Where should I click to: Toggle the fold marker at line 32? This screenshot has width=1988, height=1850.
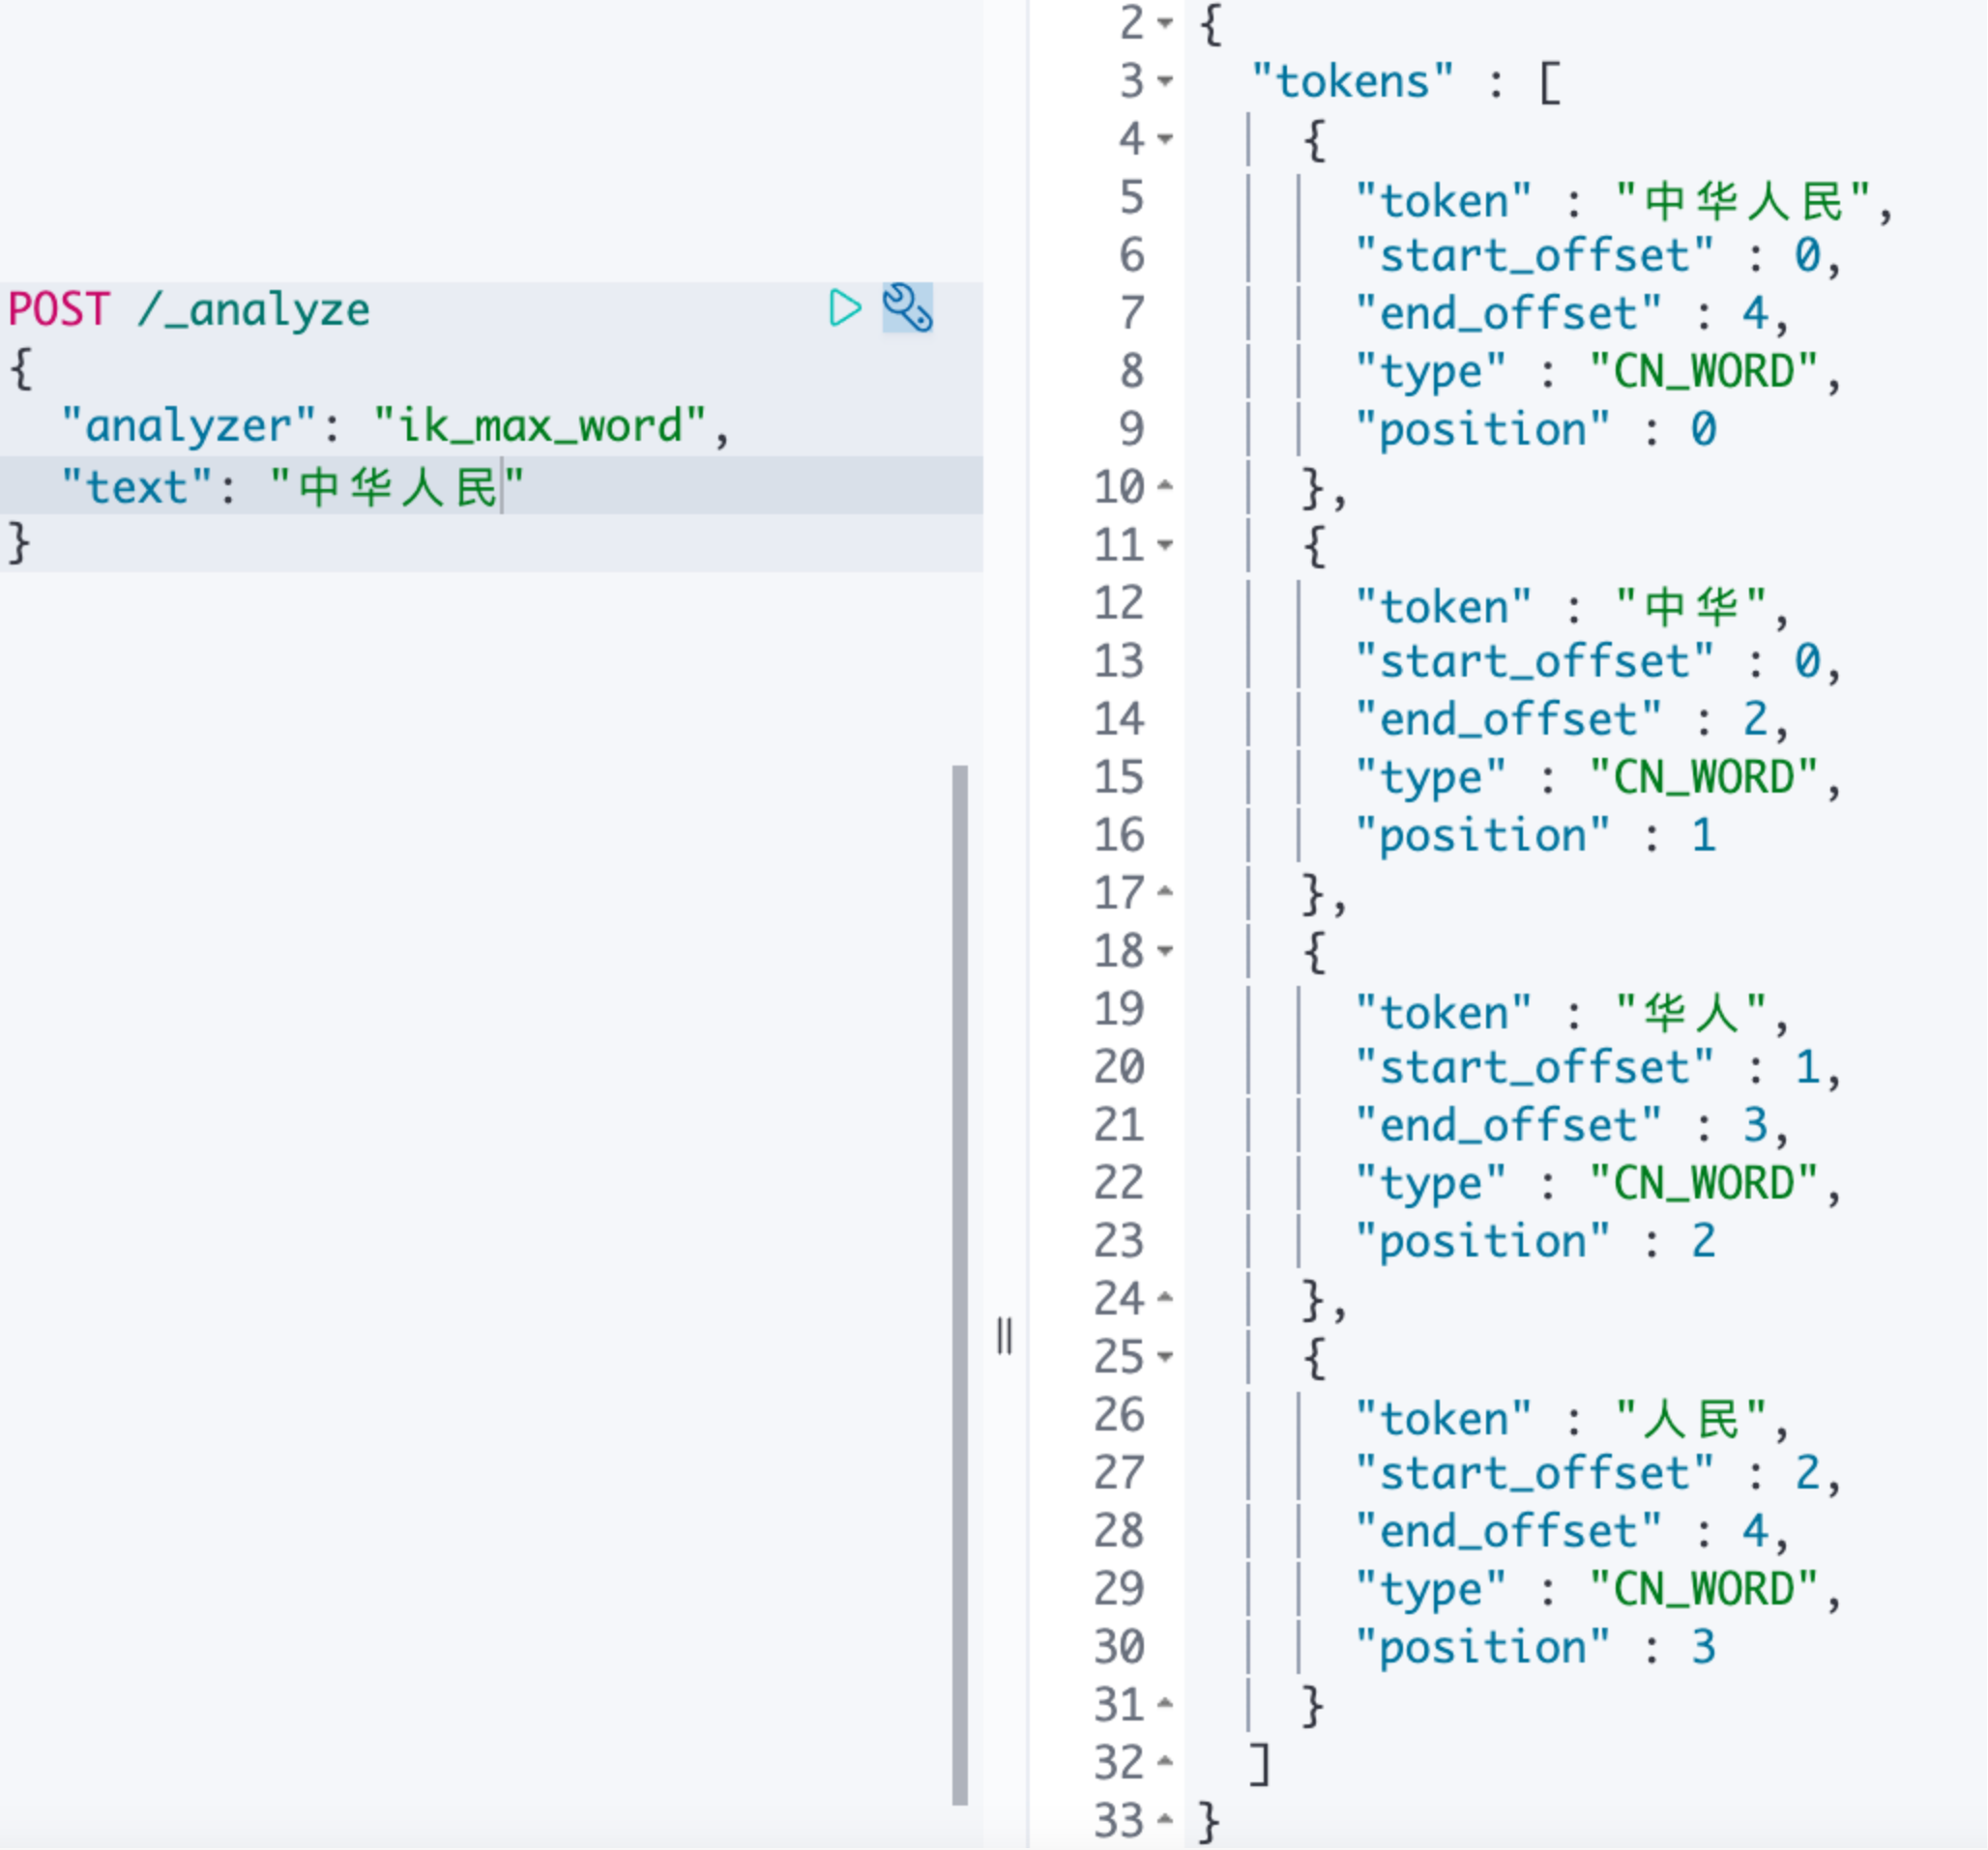1165,1762
